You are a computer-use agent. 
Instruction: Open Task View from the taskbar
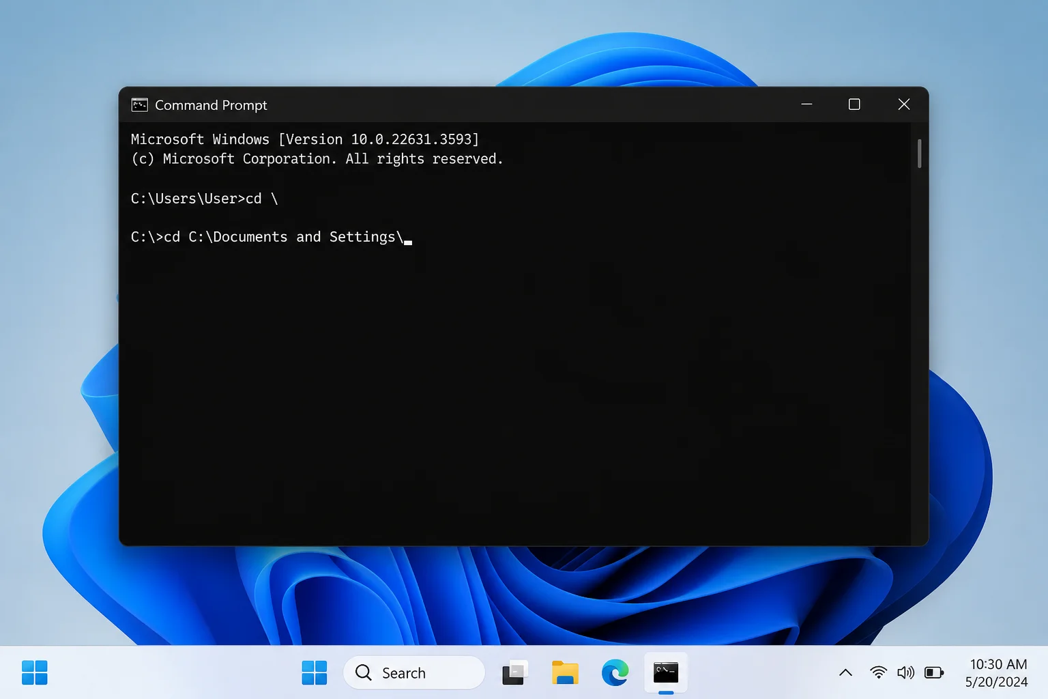515,673
